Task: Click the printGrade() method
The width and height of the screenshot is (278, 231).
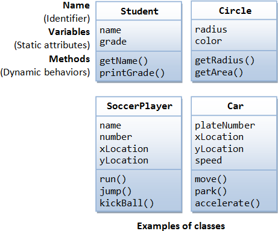Action: (x=132, y=73)
